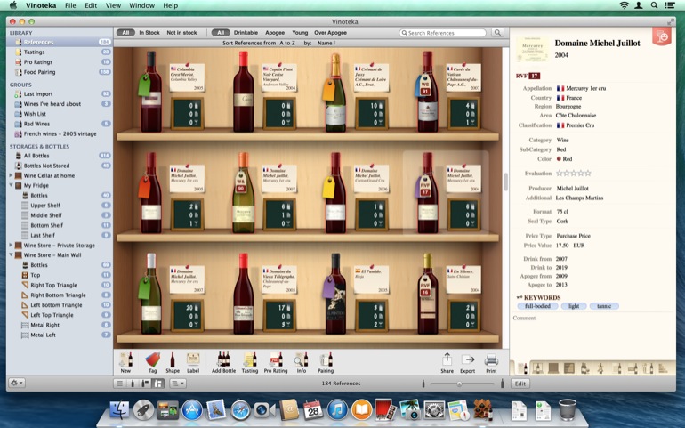Choose the bottle Shape tool
Image resolution: width=685 pixels, height=428 pixels.
tap(172, 363)
